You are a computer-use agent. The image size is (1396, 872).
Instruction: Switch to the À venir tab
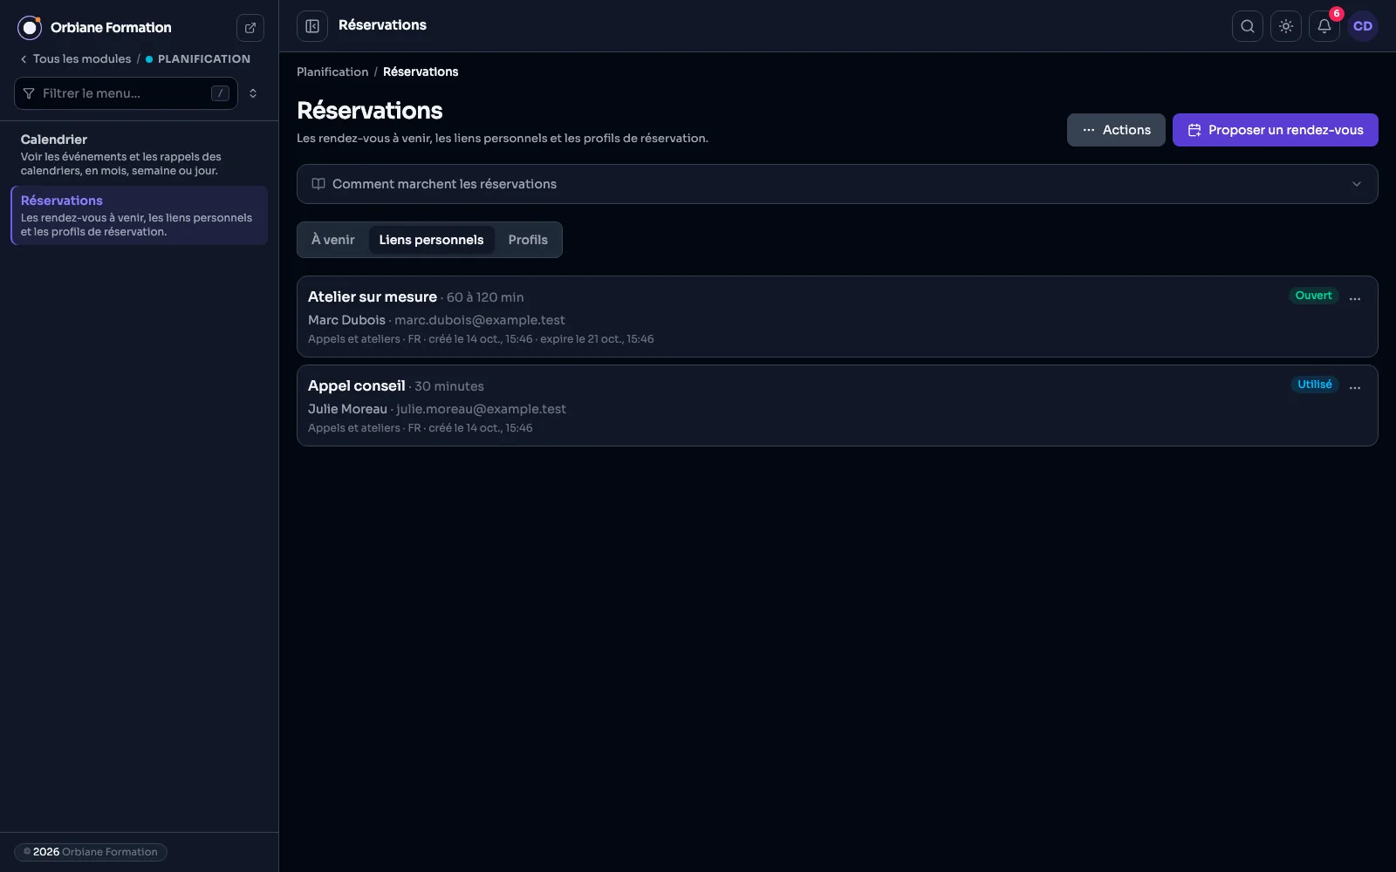click(333, 240)
